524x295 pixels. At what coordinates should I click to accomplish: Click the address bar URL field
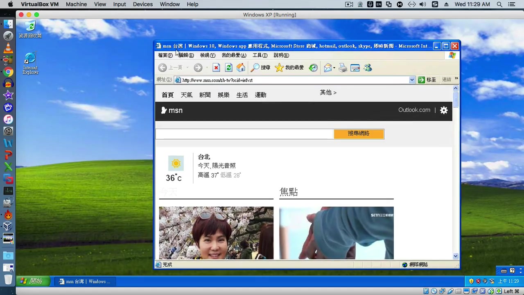[295, 80]
